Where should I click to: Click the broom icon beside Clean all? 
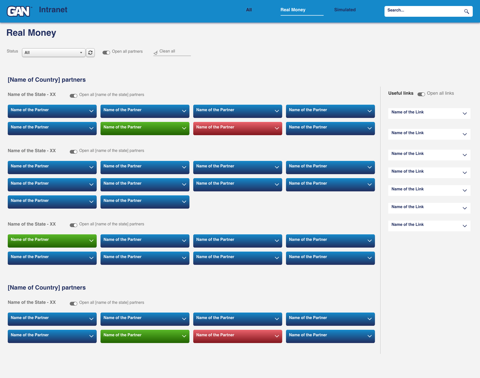click(155, 52)
